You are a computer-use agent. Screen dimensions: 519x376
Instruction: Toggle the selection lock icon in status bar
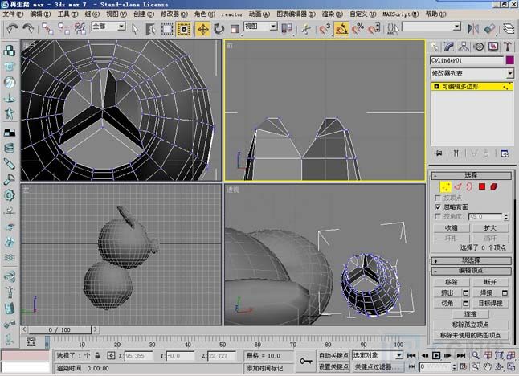pos(97,356)
